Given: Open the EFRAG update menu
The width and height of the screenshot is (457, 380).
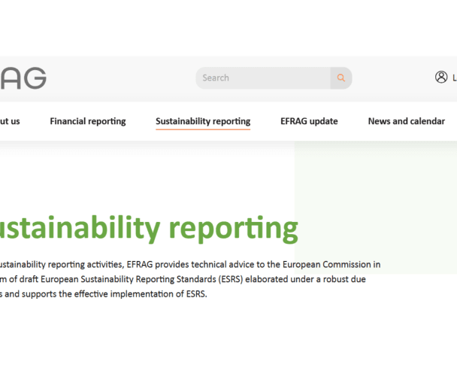Looking at the screenshot, I should click(x=309, y=121).
